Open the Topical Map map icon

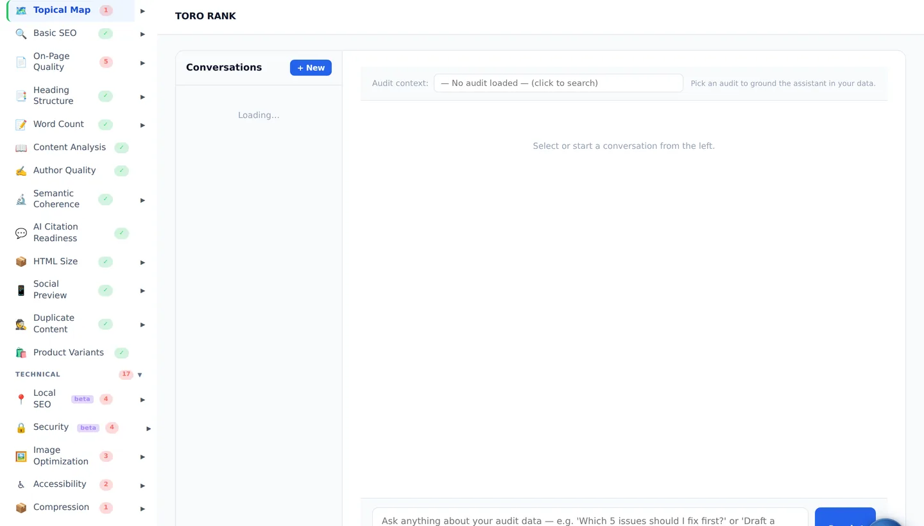pyautogui.click(x=21, y=10)
